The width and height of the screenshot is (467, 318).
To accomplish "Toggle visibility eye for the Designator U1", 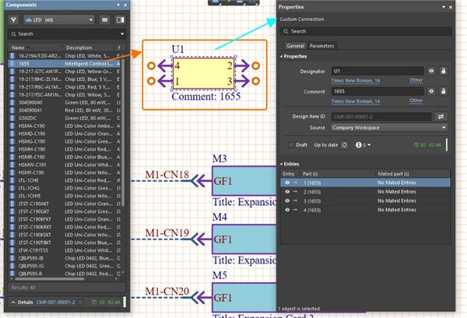I will [x=430, y=71].
